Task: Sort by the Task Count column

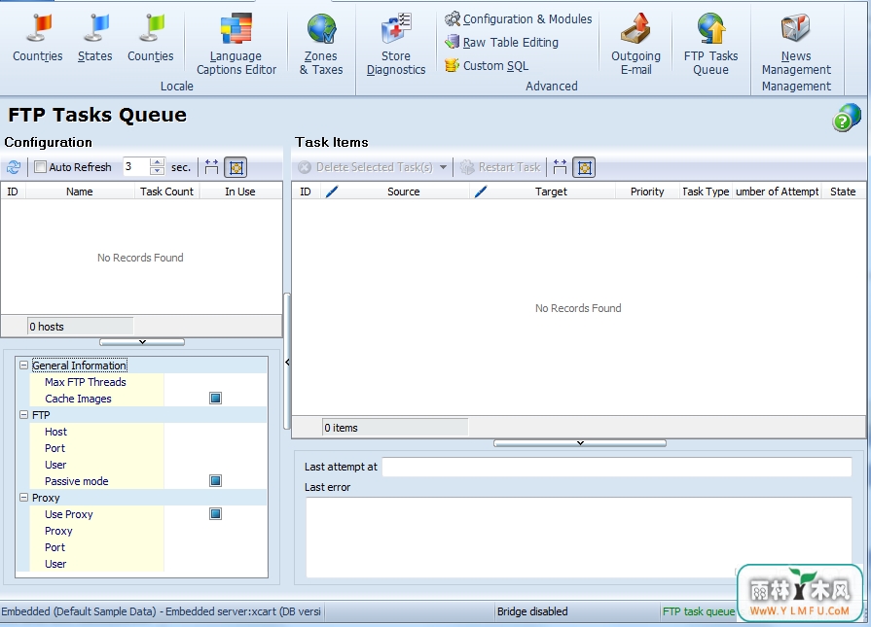Action: pyautogui.click(x=166, y=192)
